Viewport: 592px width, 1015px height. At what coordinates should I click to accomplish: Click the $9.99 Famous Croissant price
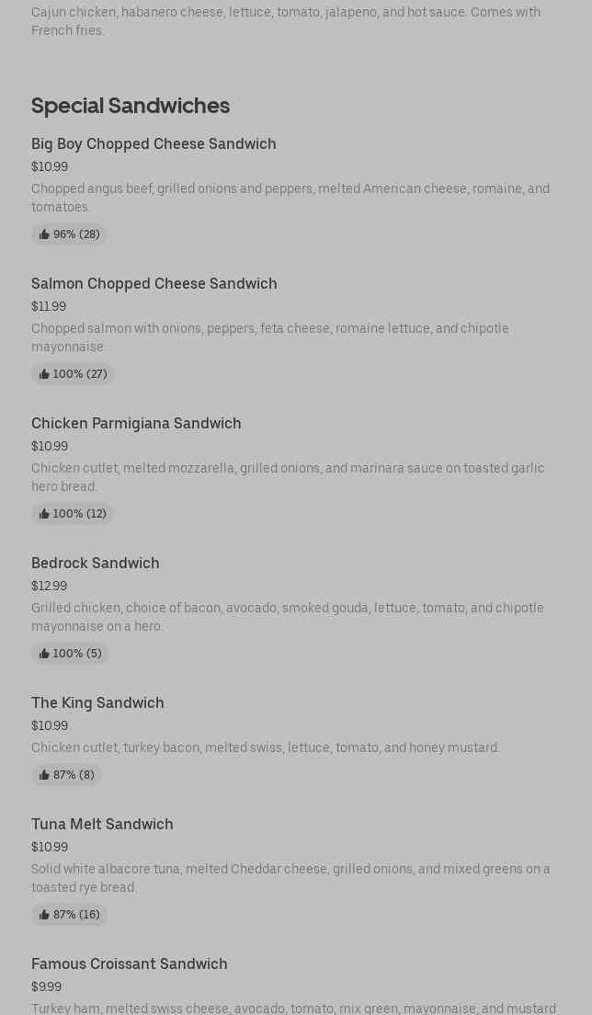tap(46, 986)
